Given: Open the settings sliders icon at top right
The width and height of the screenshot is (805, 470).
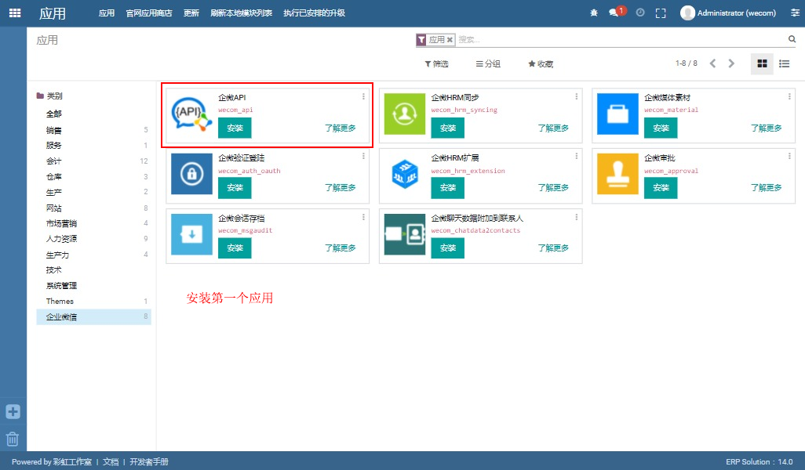Looking at the screenshot, I should (795, 13).
